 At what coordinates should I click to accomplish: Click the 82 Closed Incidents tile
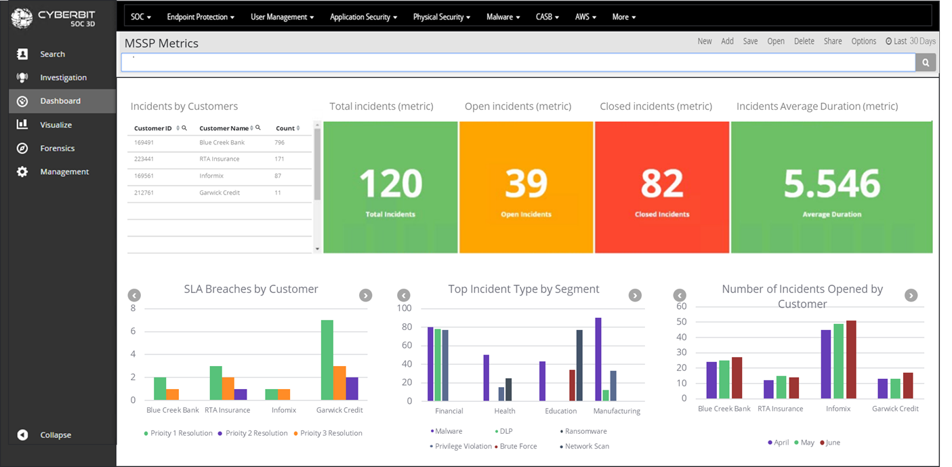[x=662, y=187]
